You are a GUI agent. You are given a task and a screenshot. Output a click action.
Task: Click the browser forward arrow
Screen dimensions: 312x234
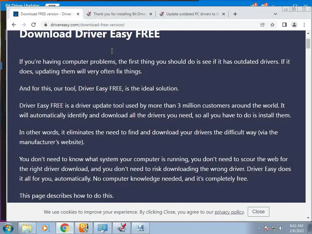[24, 25]
